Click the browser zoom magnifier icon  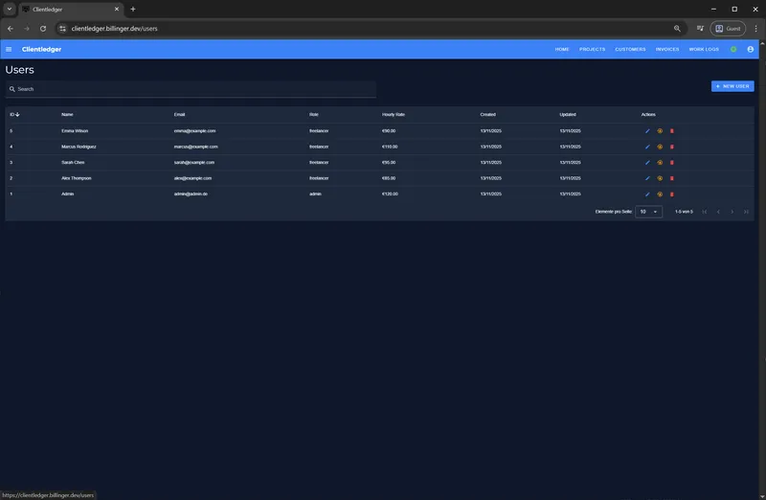(x=677, y=29)
